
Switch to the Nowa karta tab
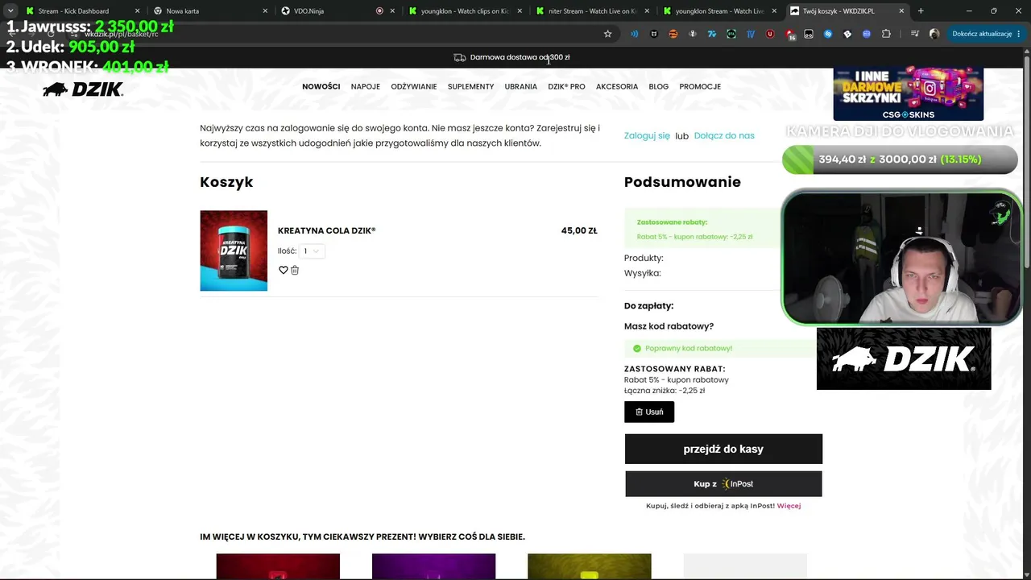(x=209, y=11)
